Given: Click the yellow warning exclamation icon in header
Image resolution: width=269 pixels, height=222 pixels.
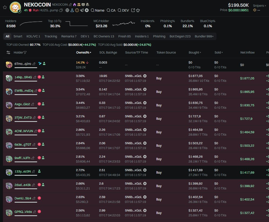Looking at the screenshot, I should [x=77, y=10].
